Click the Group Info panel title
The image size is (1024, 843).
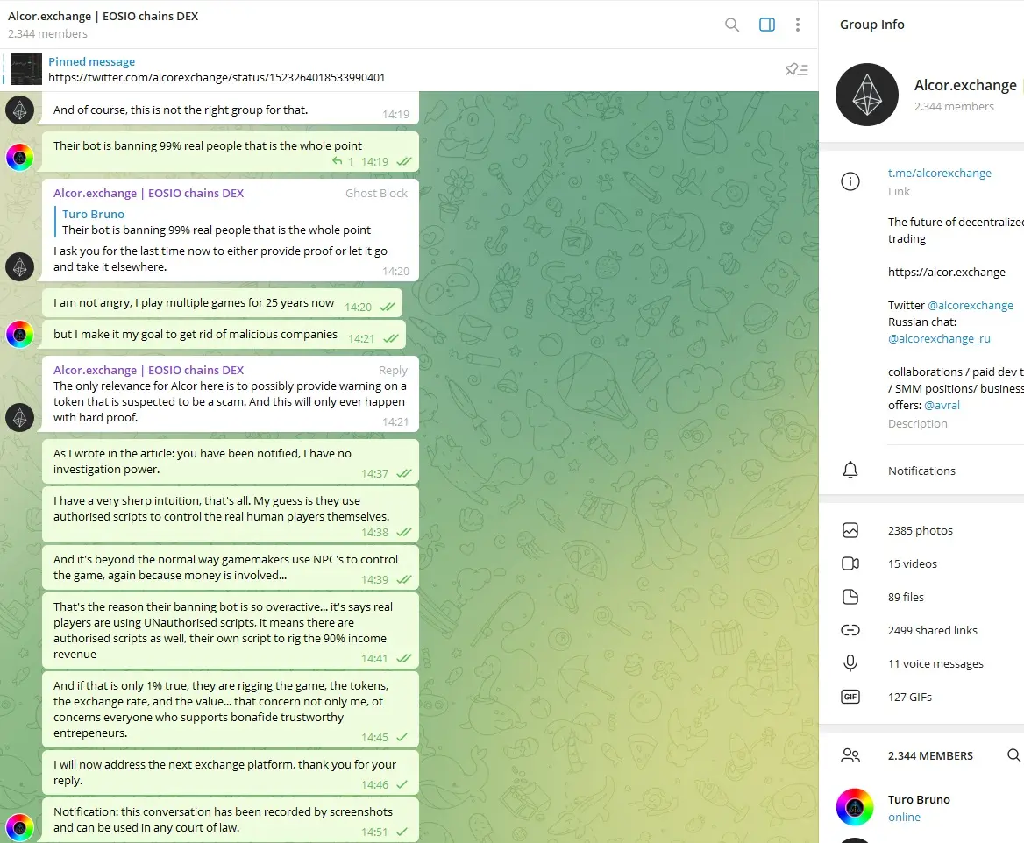point(871,25)
